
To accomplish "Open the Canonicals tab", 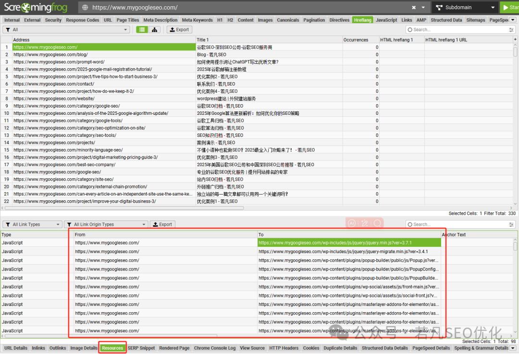I will click(288, 20).
